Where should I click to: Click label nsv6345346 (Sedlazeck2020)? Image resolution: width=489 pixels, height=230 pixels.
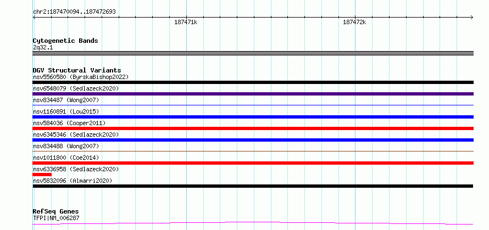coord(76,134)
